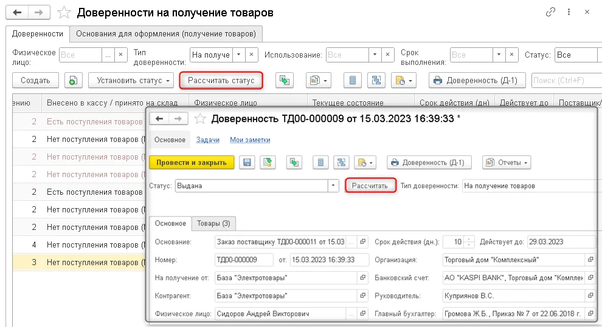
Task: Clear the Использование filter
Action: click(387, 55)
